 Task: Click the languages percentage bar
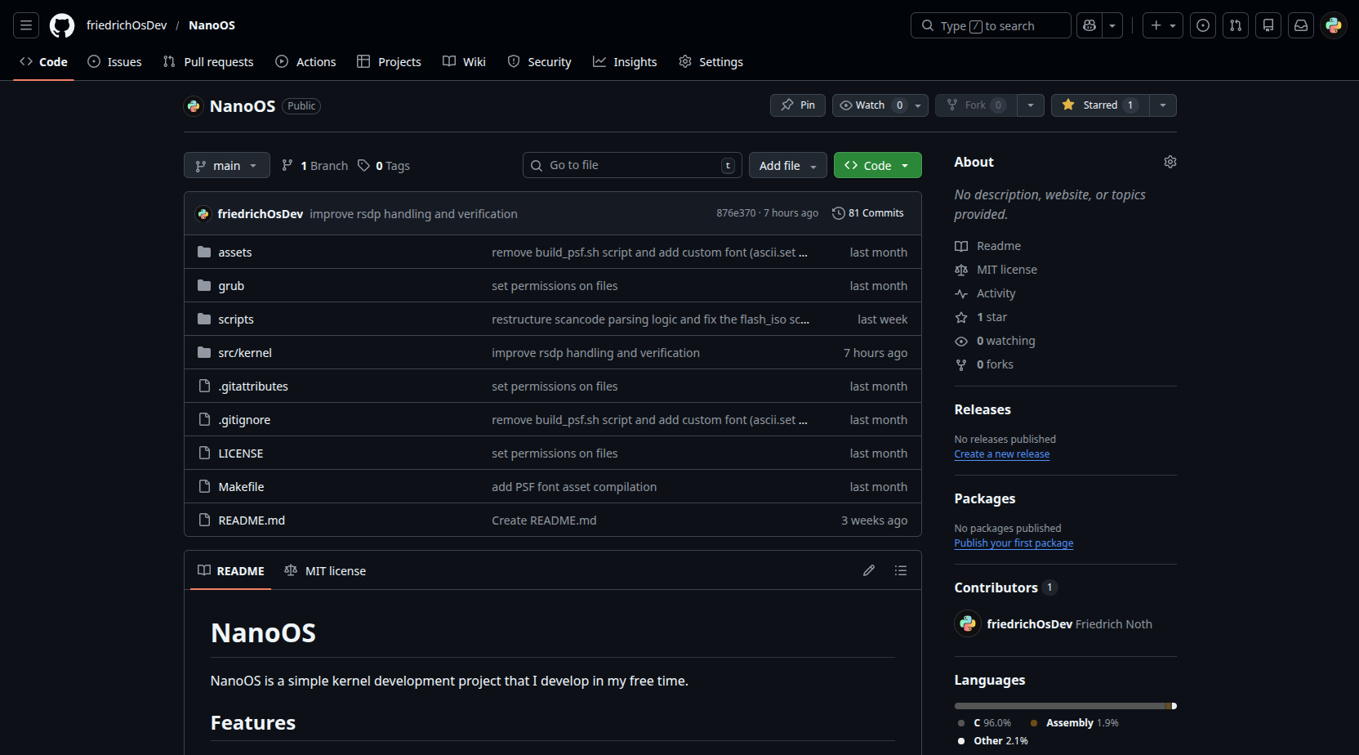click(x=1066, y=706)
